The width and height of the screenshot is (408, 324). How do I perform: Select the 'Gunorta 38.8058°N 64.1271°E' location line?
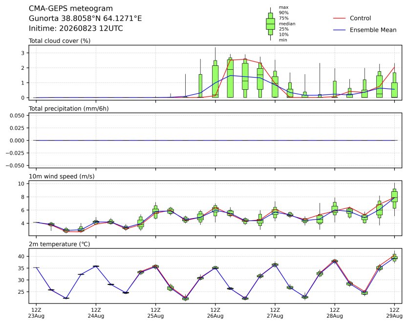[85, 19]
